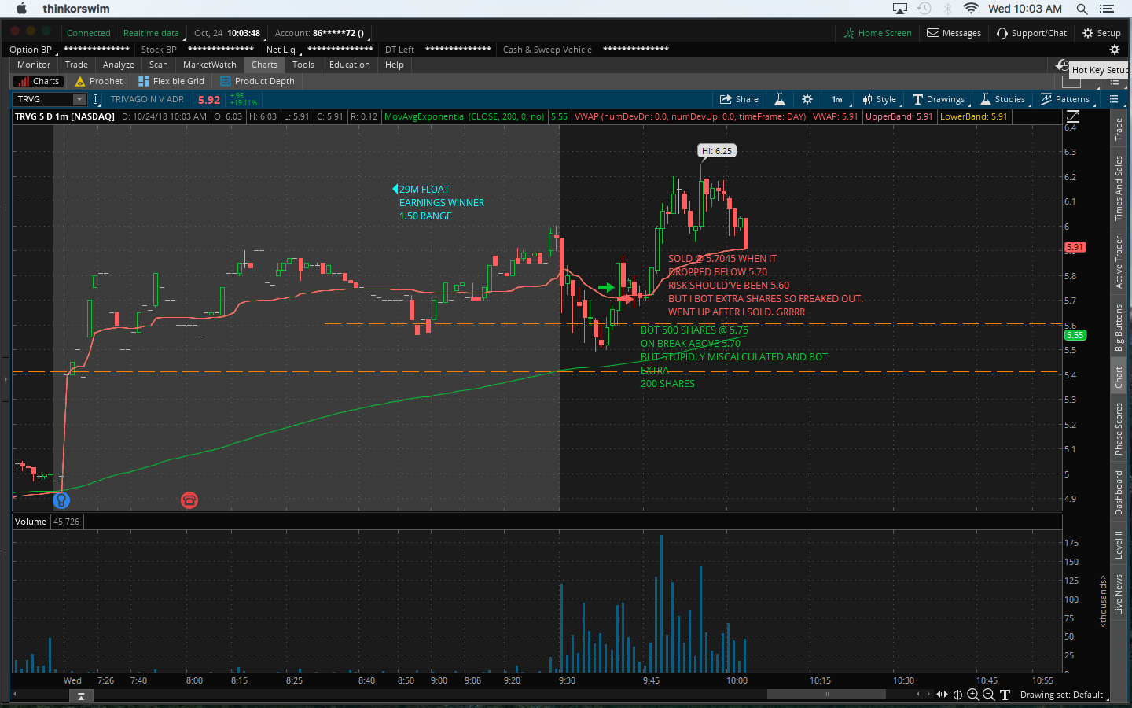Open Support/Chat
1132x708 pixels.
click(x=1031, y=33)
